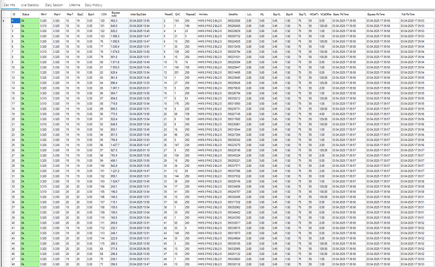Click the green Ok status of row 40
This screenshot has width=435, height=267.
point(30,223)
